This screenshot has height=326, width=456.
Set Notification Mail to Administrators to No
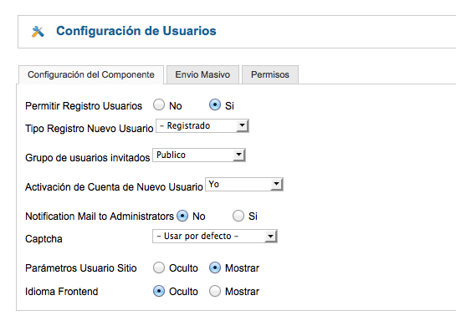(x=182, y=216)
